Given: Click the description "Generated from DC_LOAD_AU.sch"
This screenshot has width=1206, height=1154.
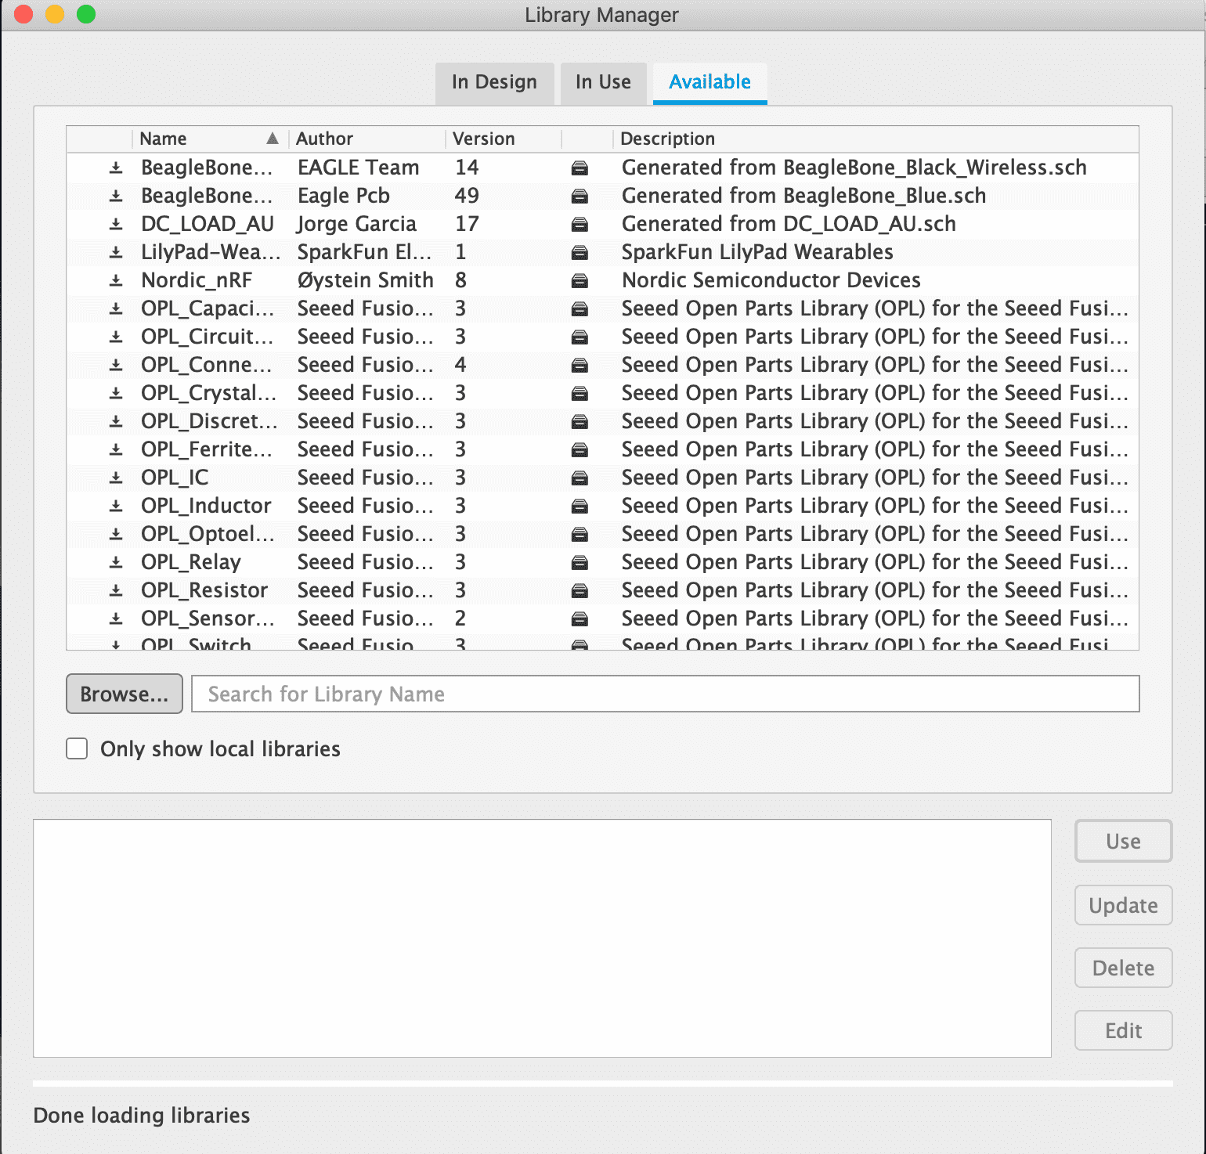Looking at the screenshot, I should point(789,224).
